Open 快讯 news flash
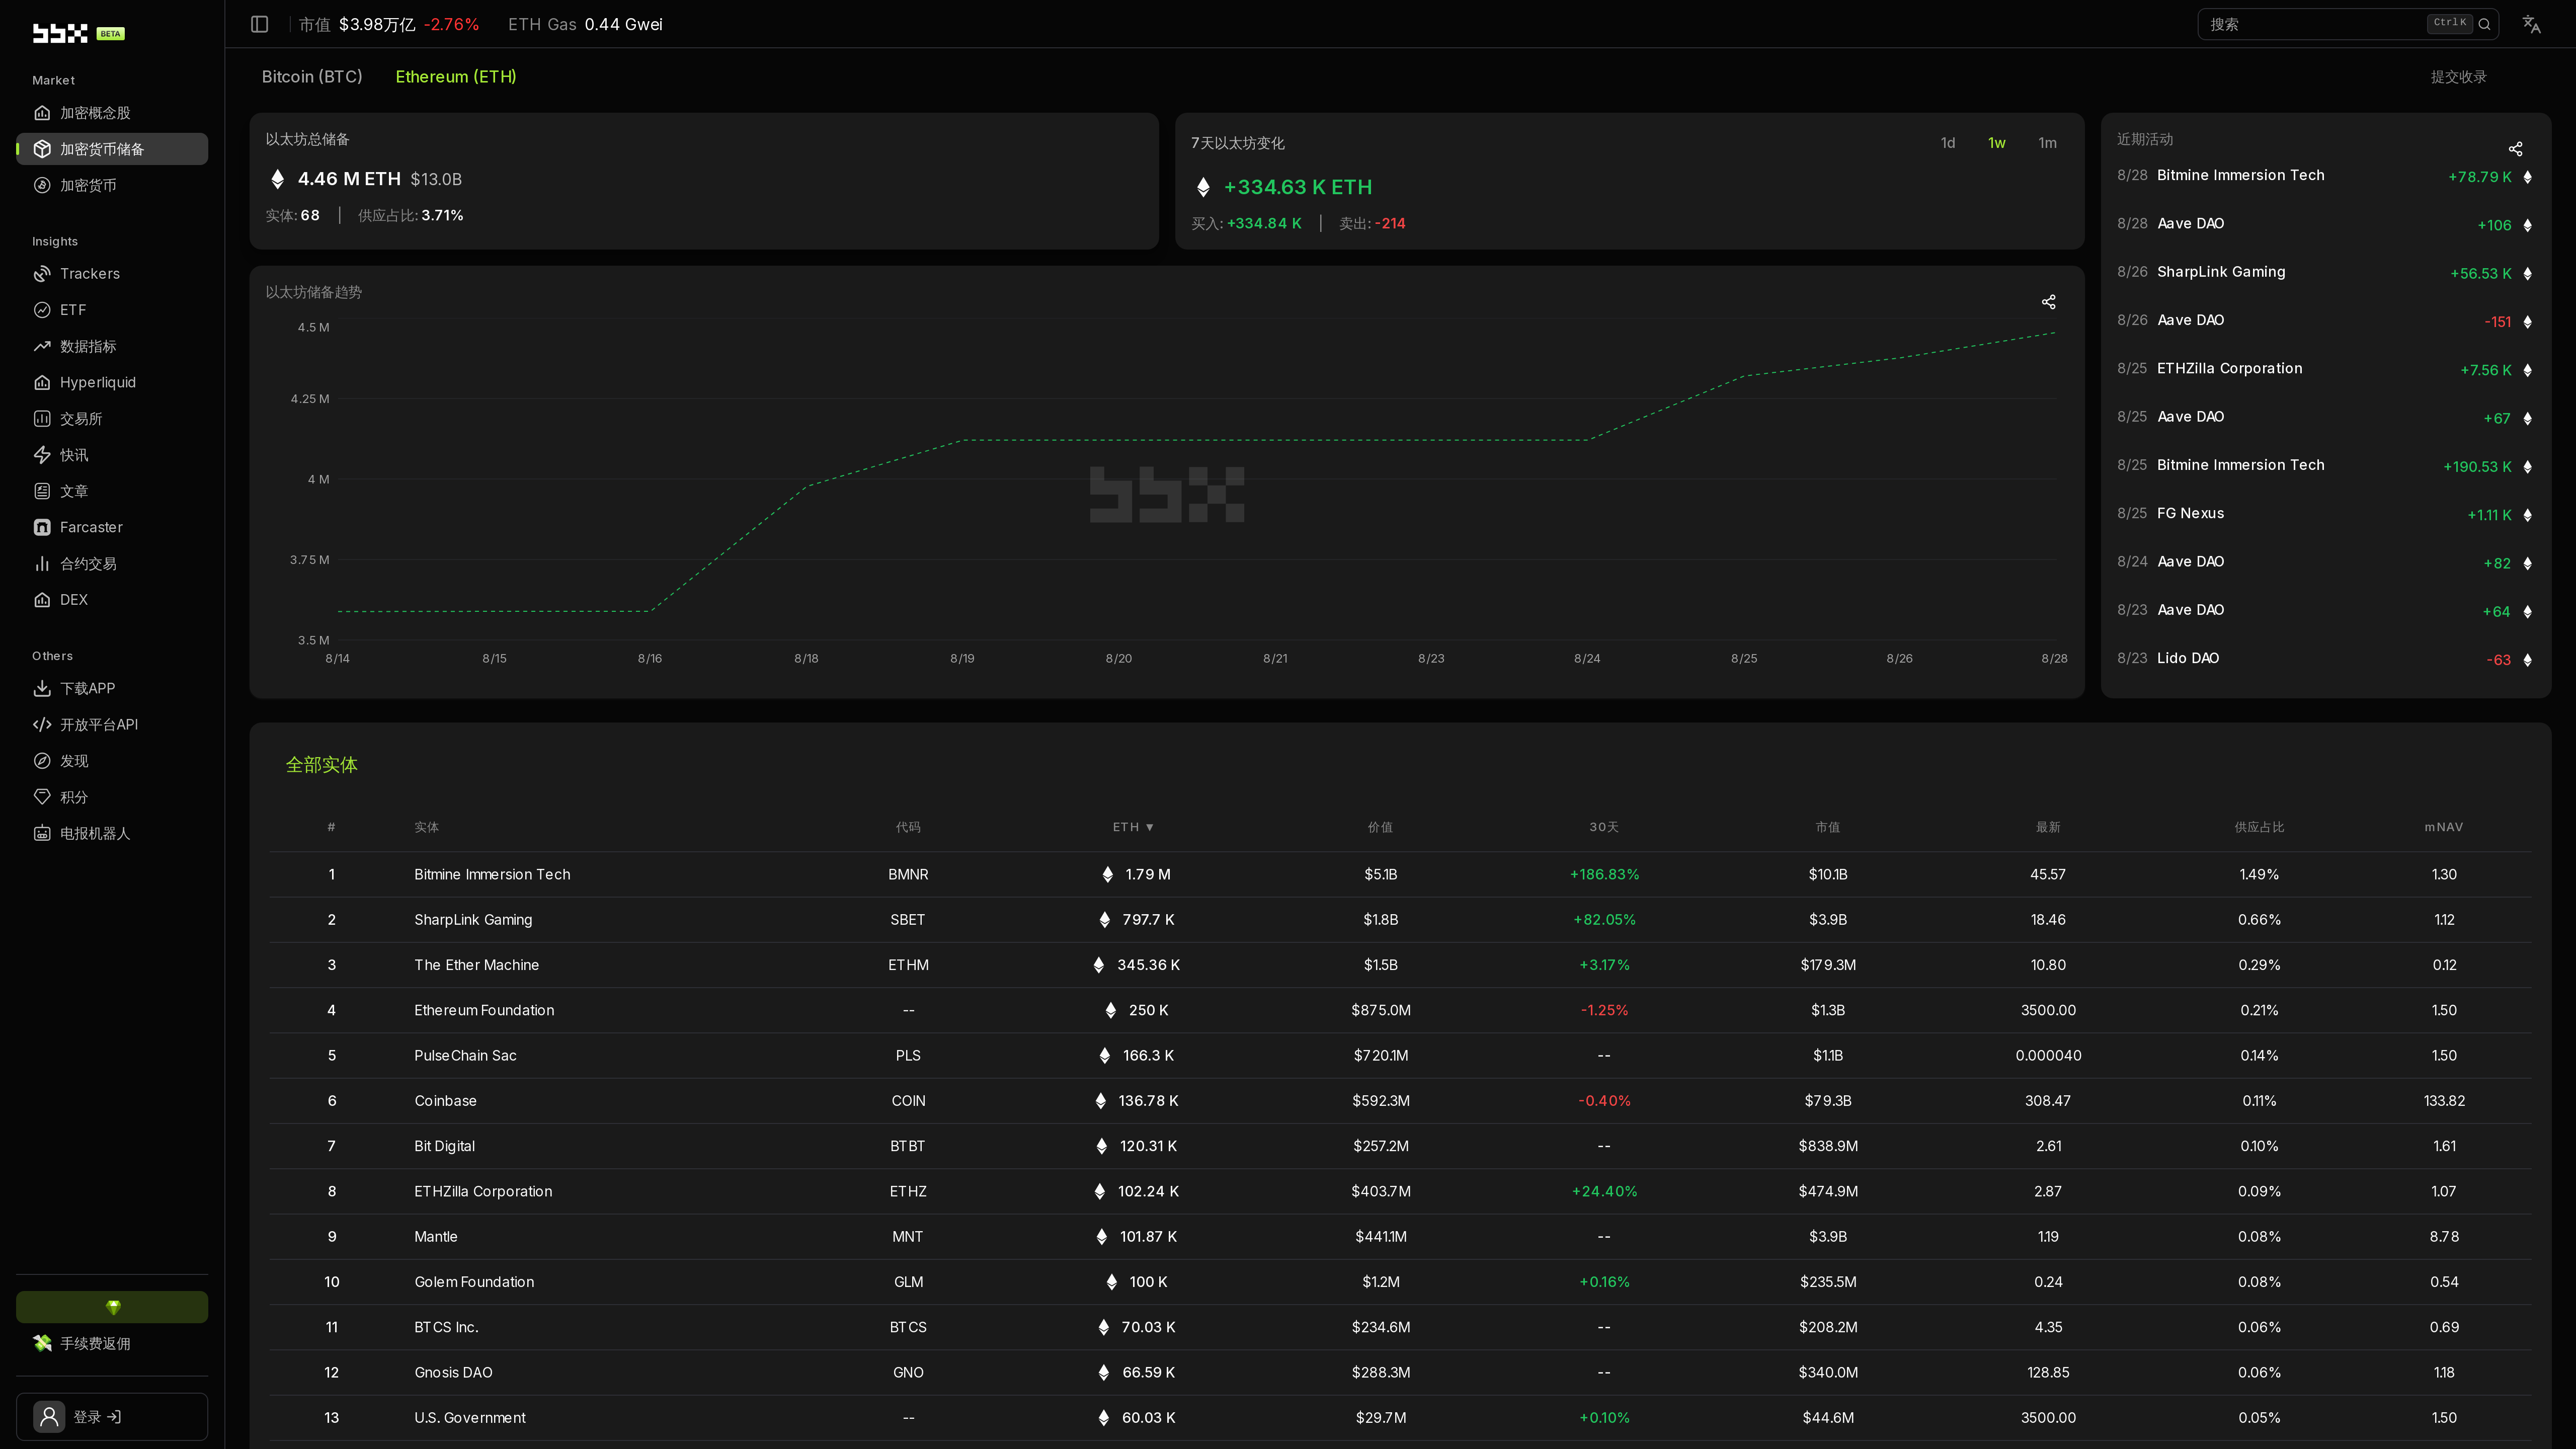The height and width of the screenshot is (1449, 2576). click(x=112, y=455)
